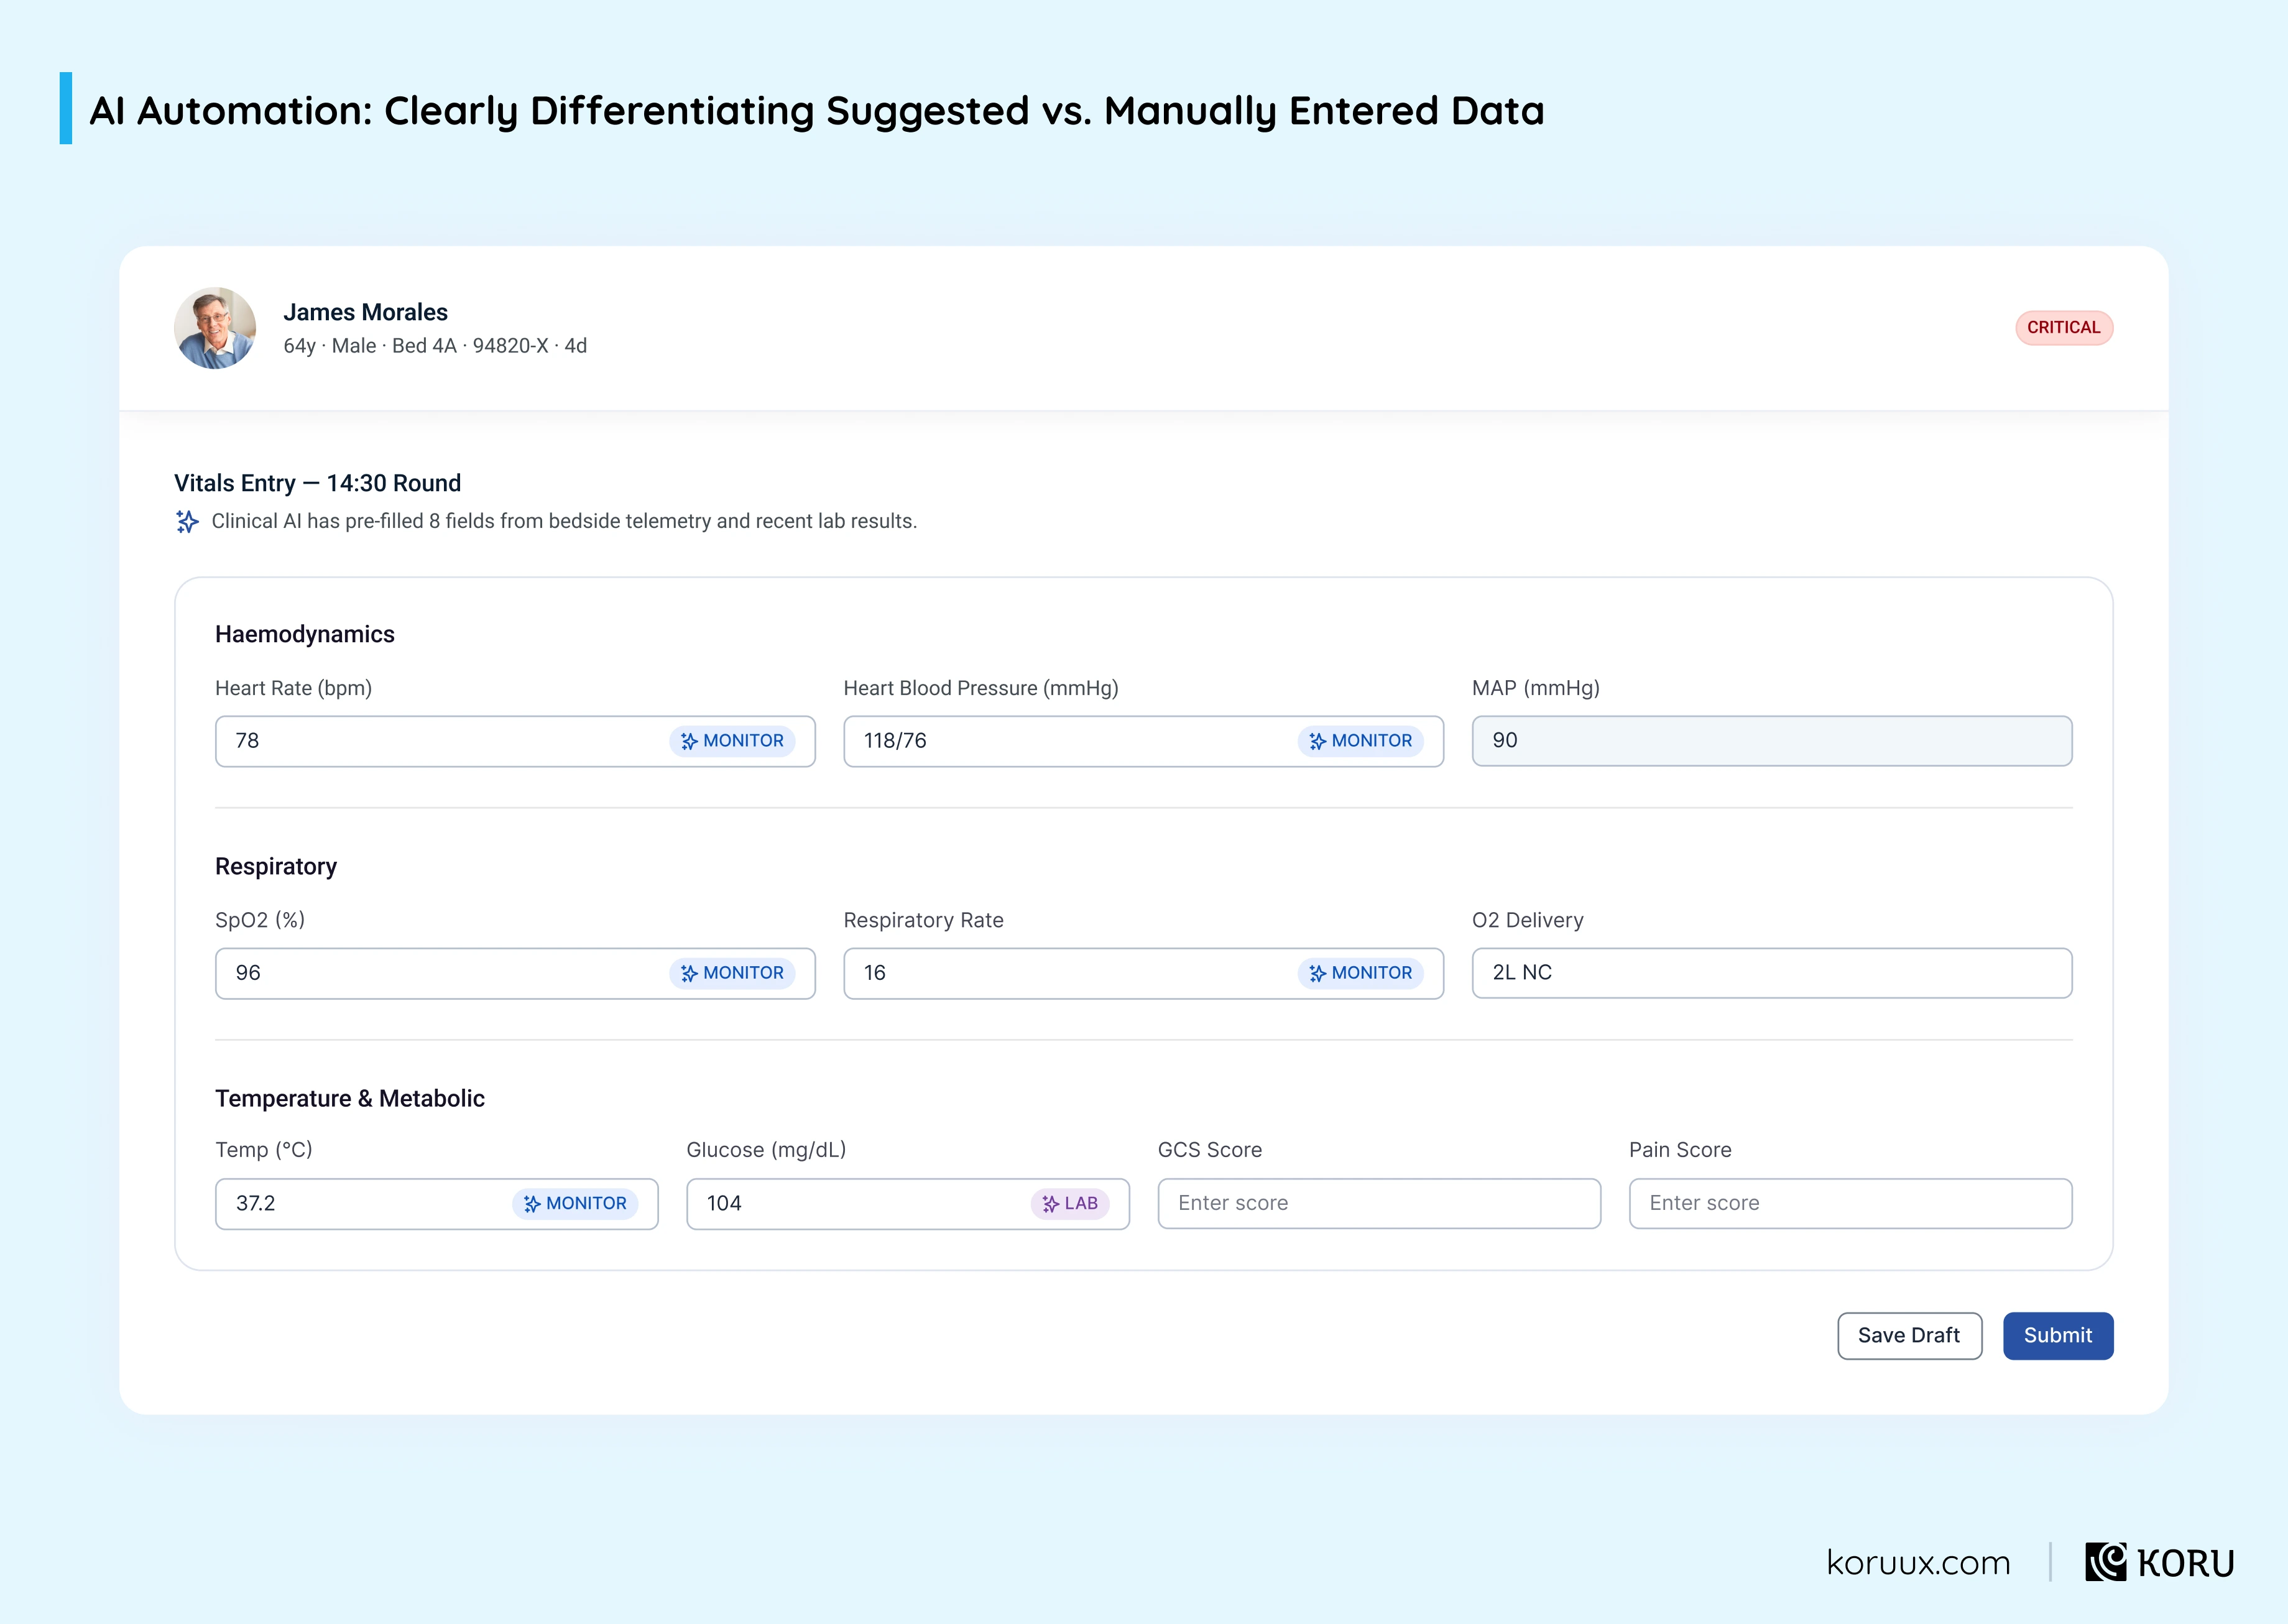This screenshot has height=1624, width=2288.
Task: Click the CRITICAL status badge
Action: click(2063, 328)
